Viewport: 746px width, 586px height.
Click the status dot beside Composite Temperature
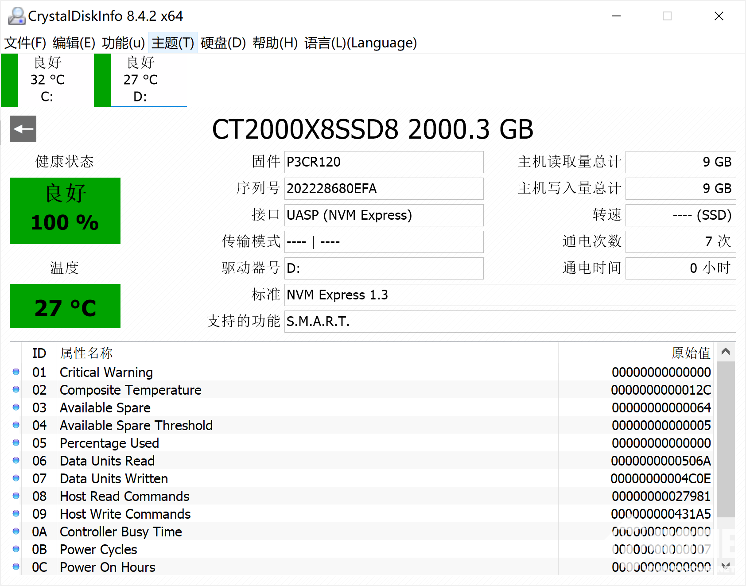16,390
